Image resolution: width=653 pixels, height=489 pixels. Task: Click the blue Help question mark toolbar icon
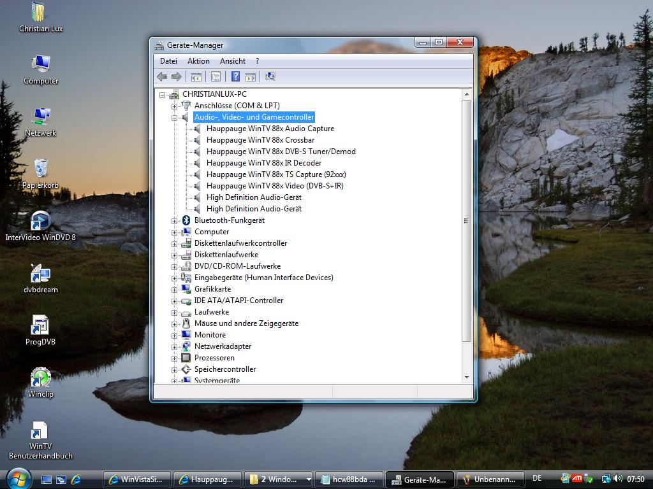click(235, 76)
